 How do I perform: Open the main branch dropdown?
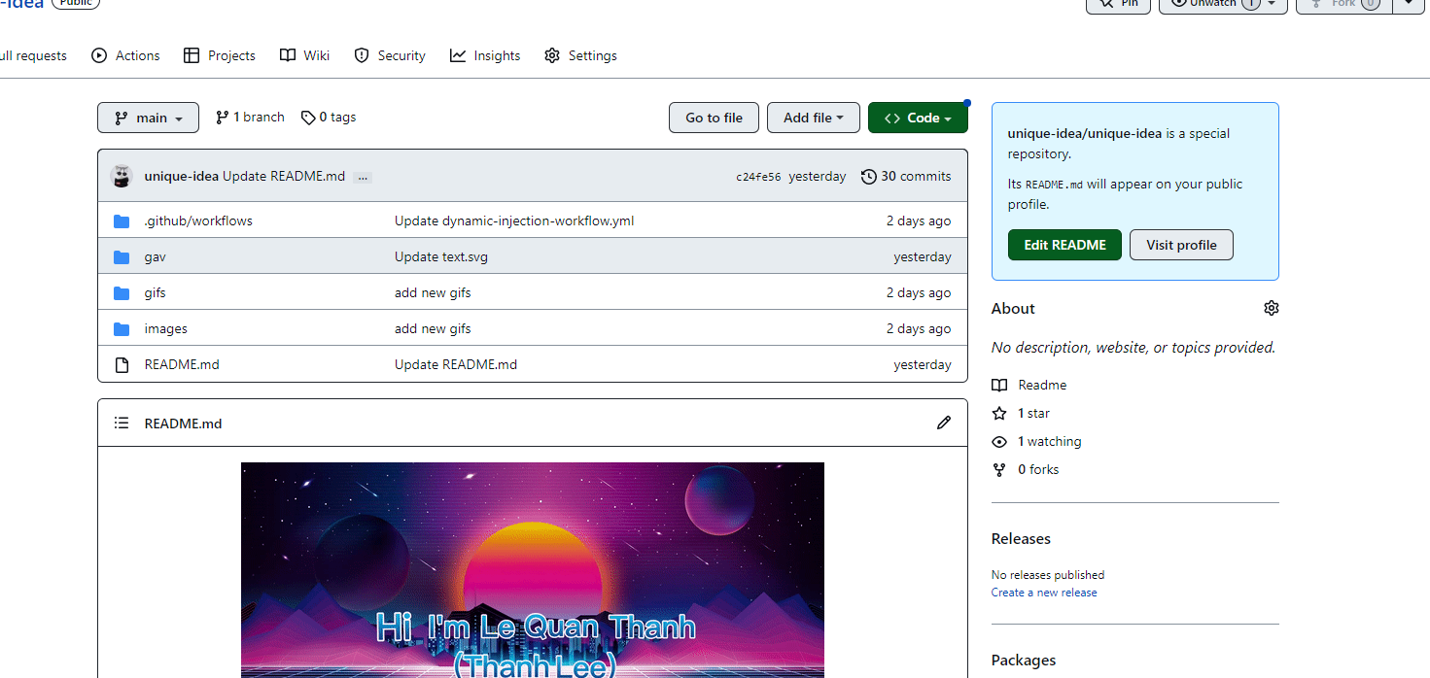[148, 118]
